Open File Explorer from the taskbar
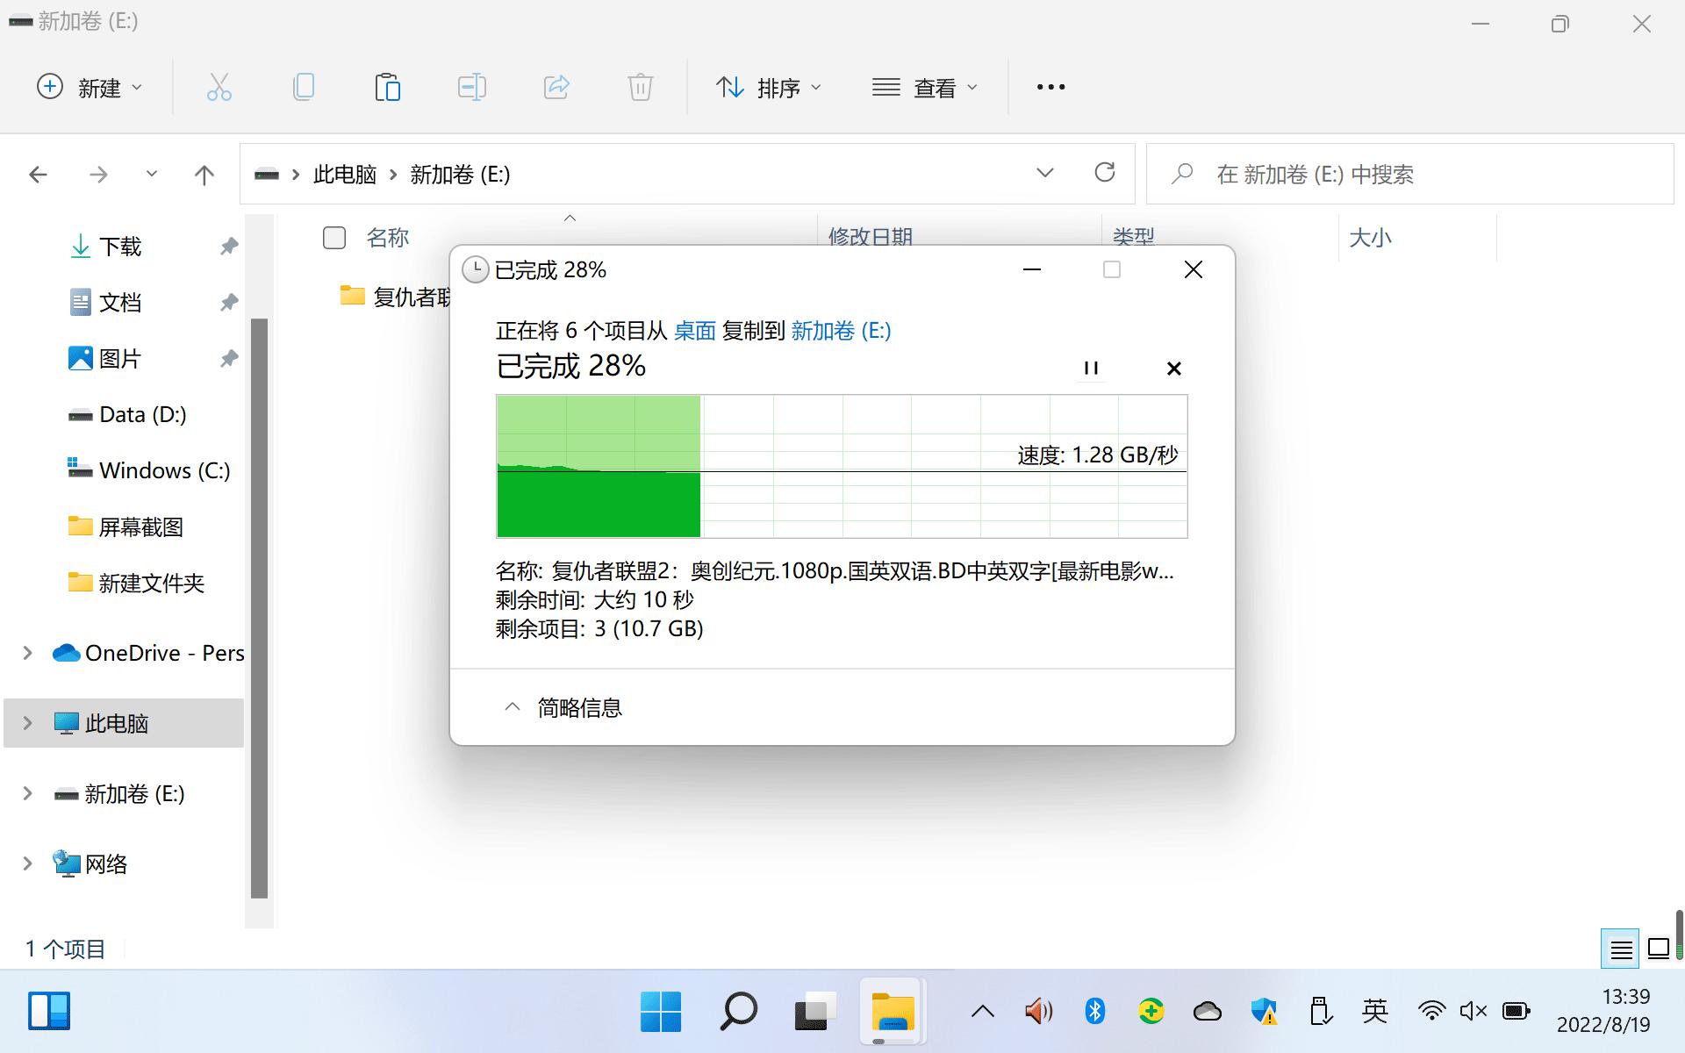The image size is (1685, 1053). [892, 1011]
